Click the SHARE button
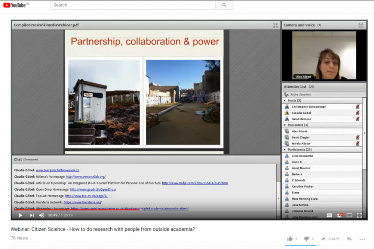 pos(330,239)
